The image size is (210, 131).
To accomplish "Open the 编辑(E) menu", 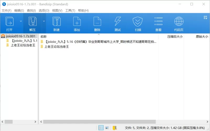I will [x=19, y=11].
